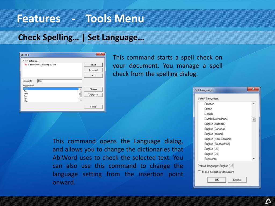Click the language list scrollbar thumb

[254, 120]
